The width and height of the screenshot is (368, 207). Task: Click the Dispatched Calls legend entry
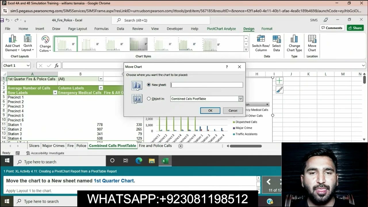click(245, 122)
